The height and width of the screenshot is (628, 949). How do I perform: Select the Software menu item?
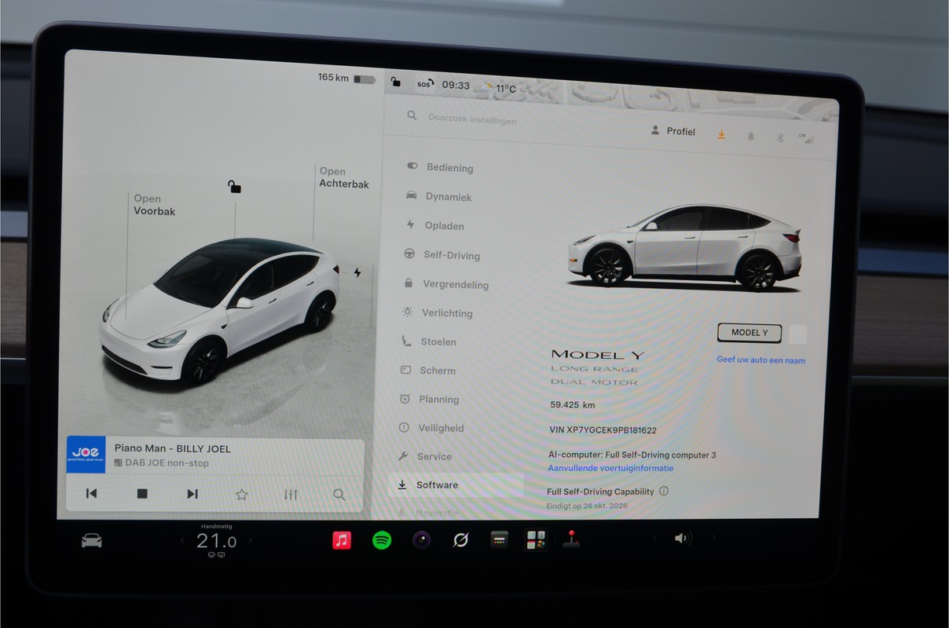point(456,485)
